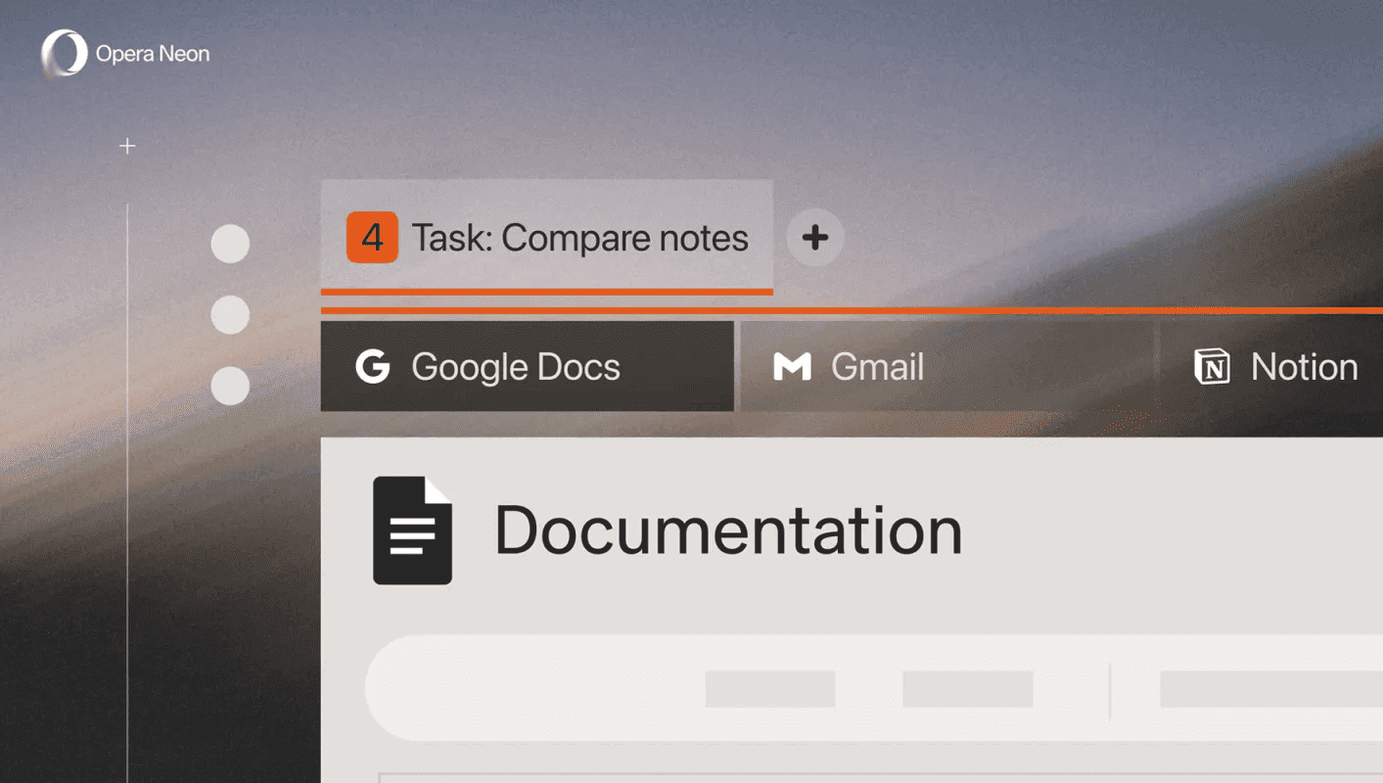Switch to the Notion tab label
Screen dimensions: 1383x783
[x=1304, y=367]
